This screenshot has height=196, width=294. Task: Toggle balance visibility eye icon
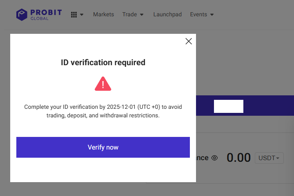click(x=215, y=158)
